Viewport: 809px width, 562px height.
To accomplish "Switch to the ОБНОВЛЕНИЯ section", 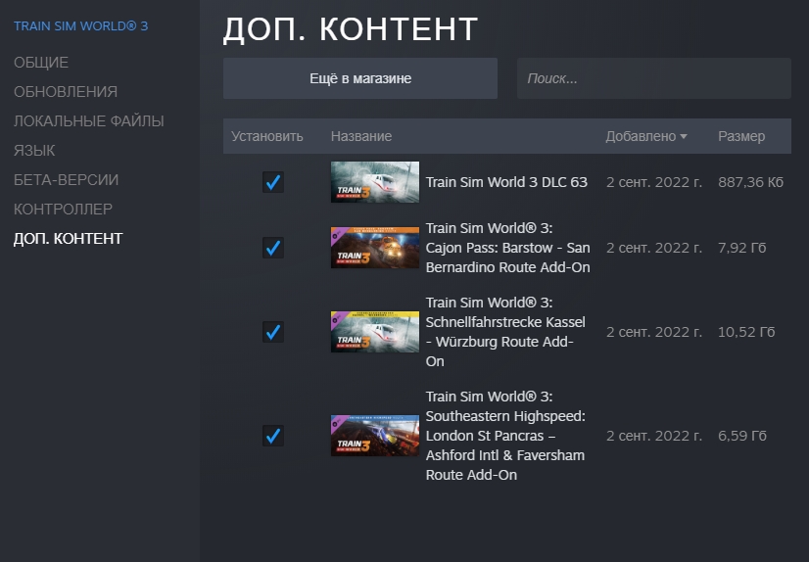I will coord(66,92).
